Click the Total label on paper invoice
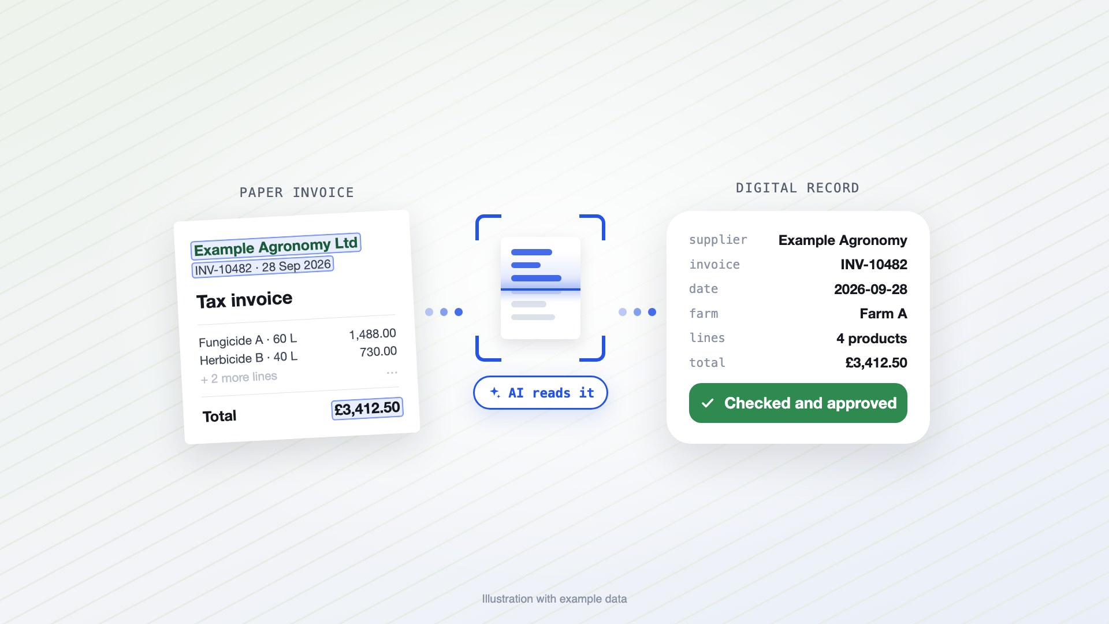 [x=219, y=416]
